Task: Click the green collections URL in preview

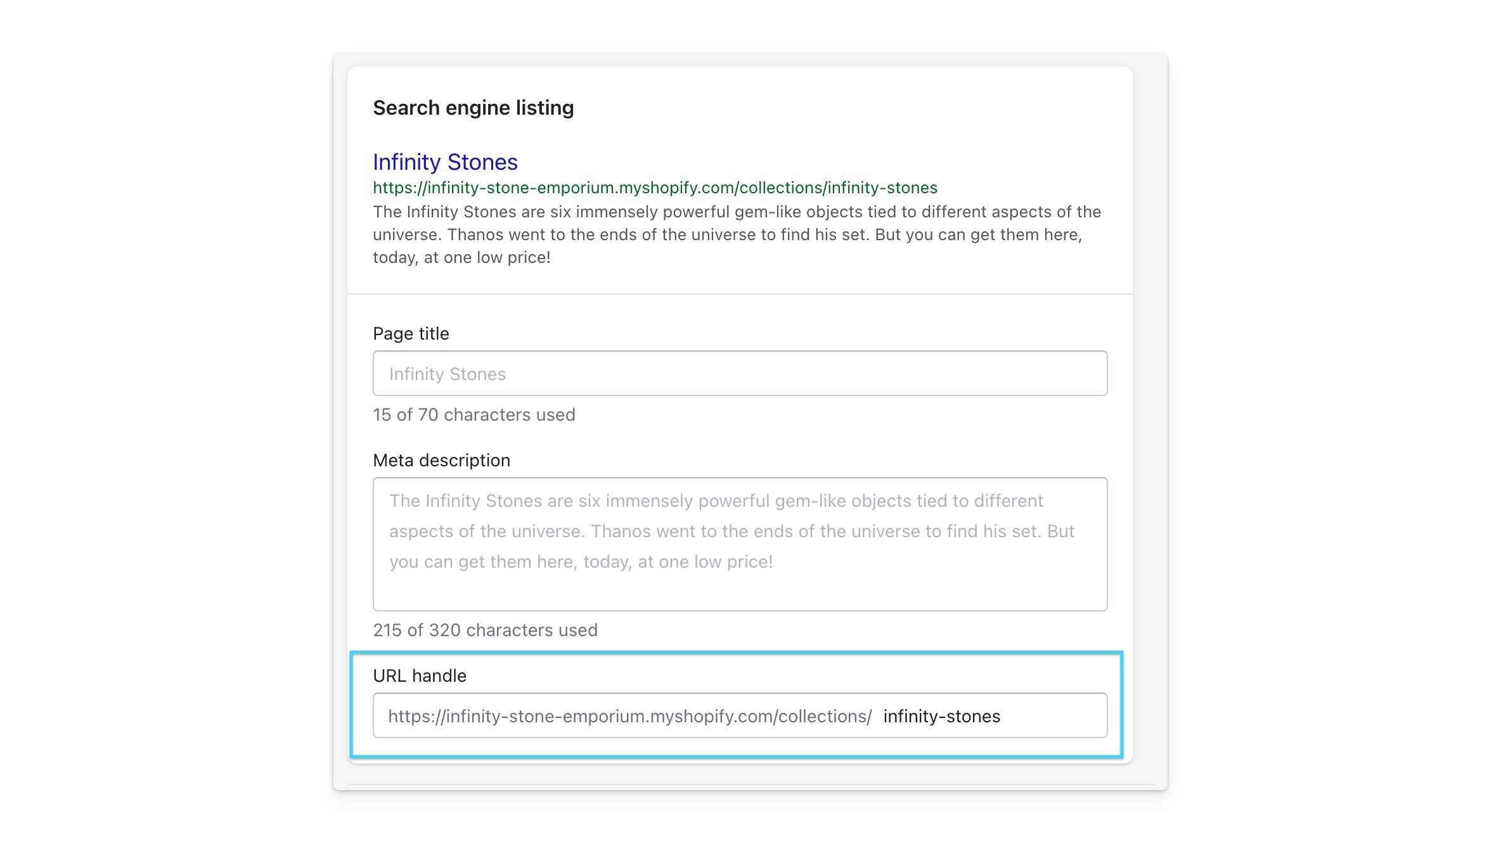Action: tap(655, 188)
